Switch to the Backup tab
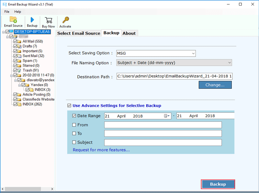The image size is (259, 193). point(111,33)
